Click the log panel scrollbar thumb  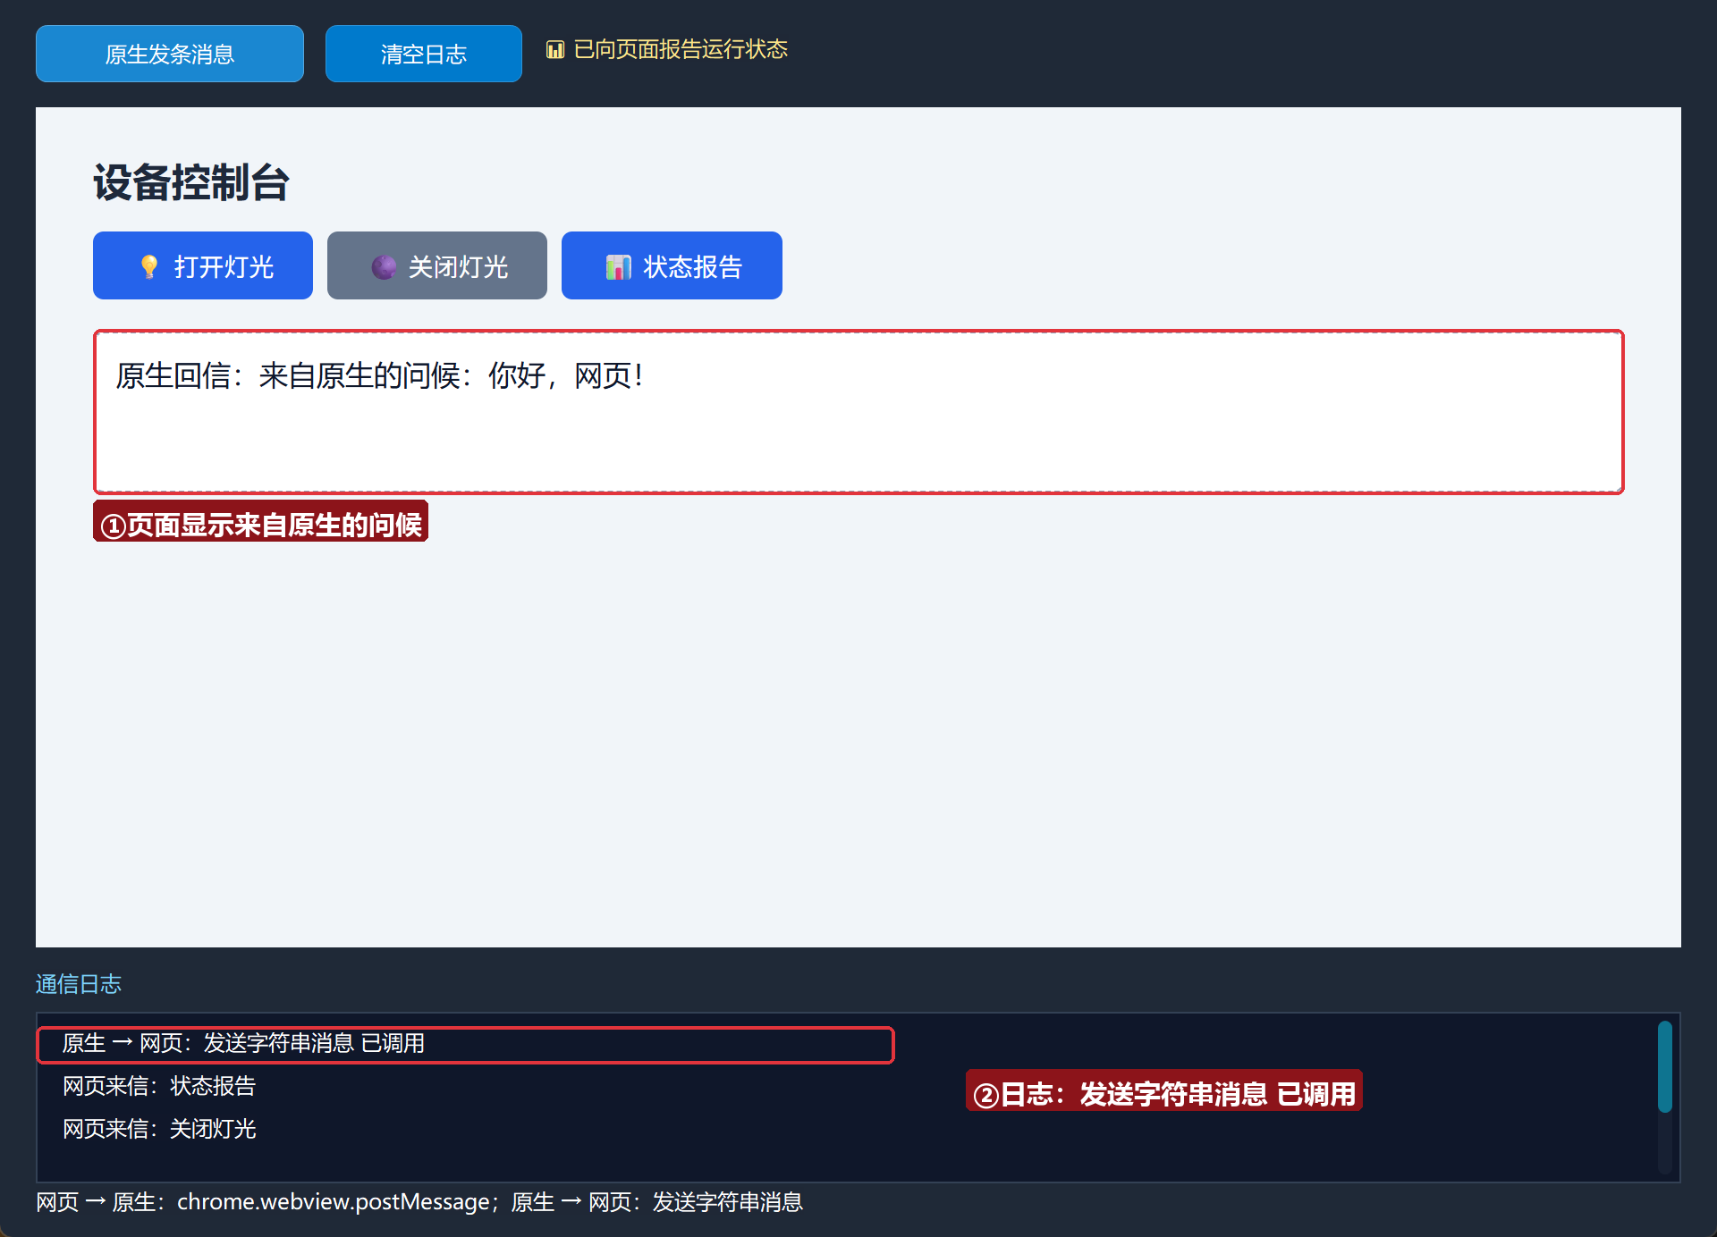pos(1664,1066)
